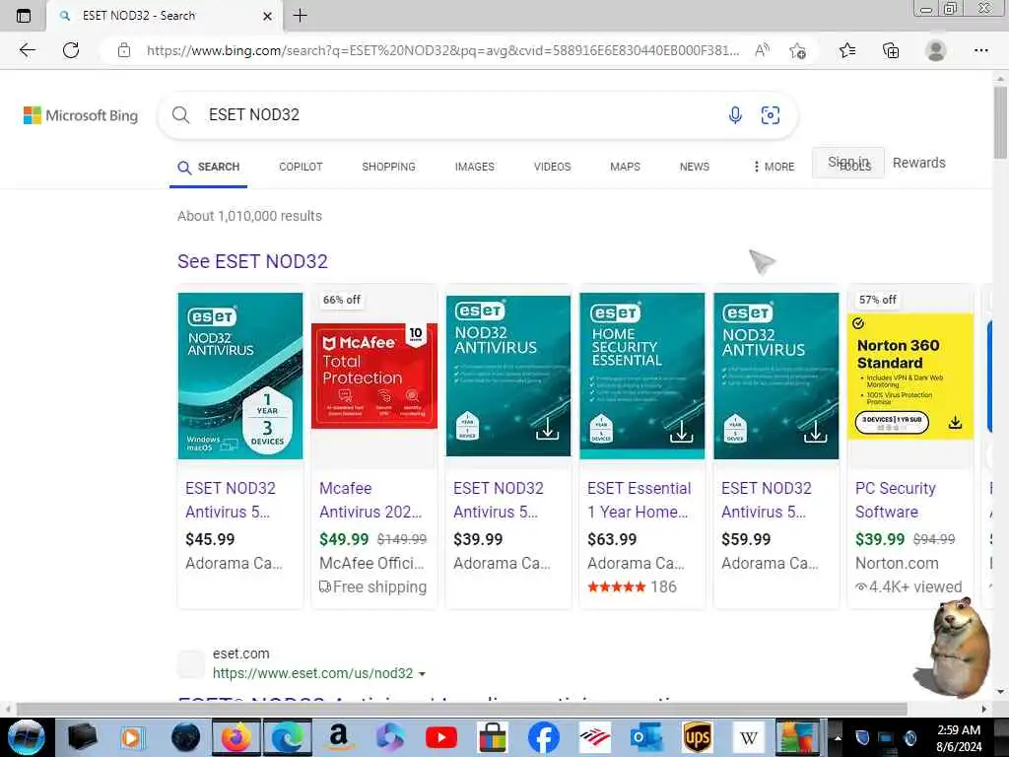
Task: Click the site lock icon in address bar
Action: (x=124, y=50)
